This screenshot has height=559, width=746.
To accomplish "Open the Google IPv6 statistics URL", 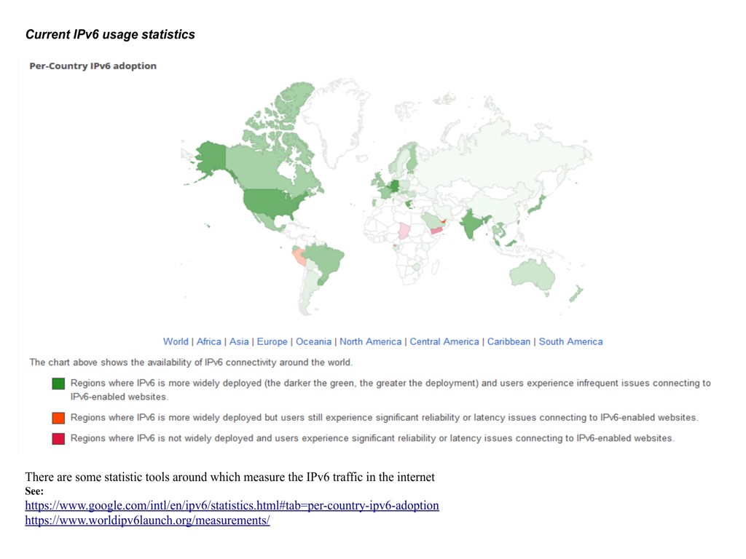I will pos(232,505).
